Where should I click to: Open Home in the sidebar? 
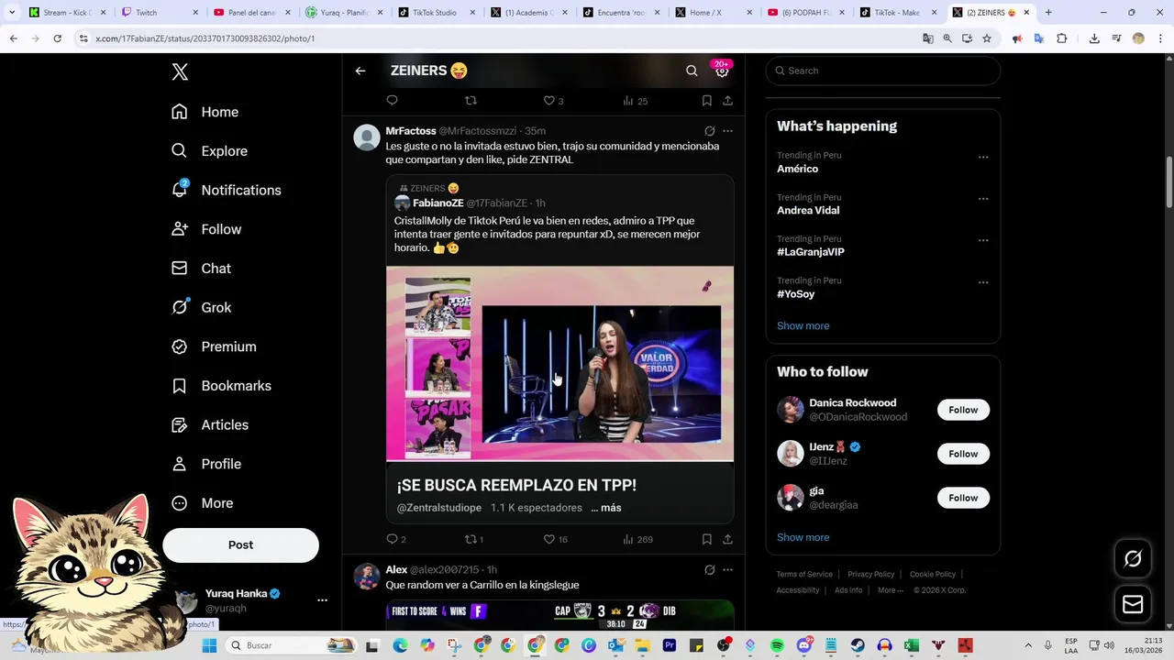coord(205,112)
